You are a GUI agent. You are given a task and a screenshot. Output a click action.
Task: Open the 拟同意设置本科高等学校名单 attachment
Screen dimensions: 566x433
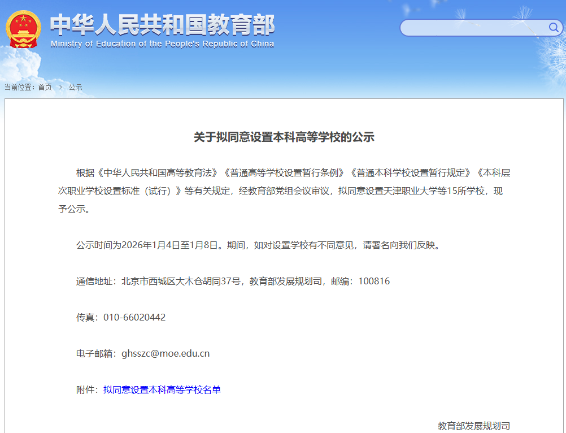pos(162,389)
